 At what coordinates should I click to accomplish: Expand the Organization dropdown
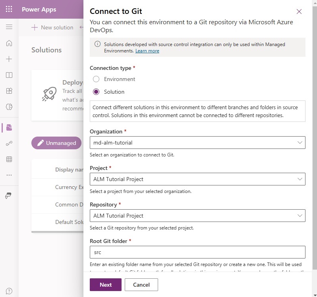[x=197, y=143]
